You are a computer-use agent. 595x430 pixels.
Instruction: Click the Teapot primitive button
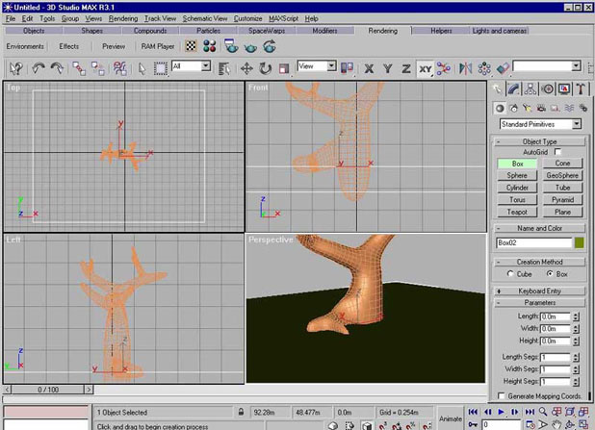click(517, 212)
